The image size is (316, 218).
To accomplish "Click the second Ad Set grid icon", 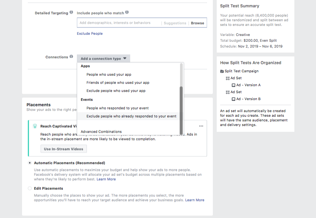I will coord(228,92).
